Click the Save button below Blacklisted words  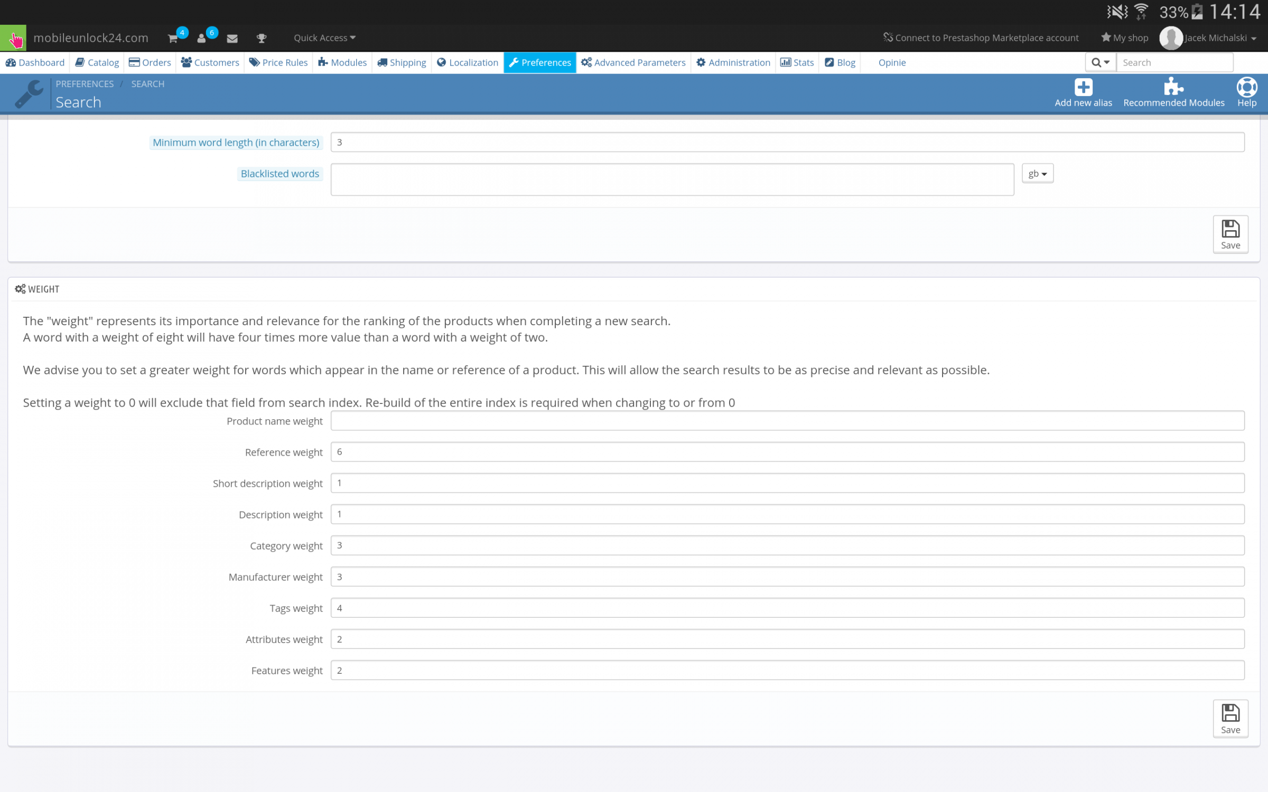(1230, 234)
